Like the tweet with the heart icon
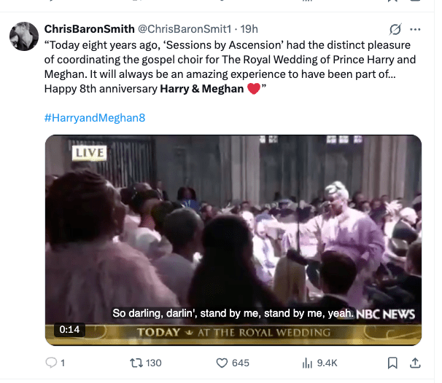Image resolution: width=442 pixels, height=383 pixels. click(222, 363)
